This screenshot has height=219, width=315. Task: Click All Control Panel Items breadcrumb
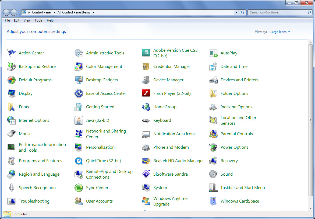pos(74,12)
